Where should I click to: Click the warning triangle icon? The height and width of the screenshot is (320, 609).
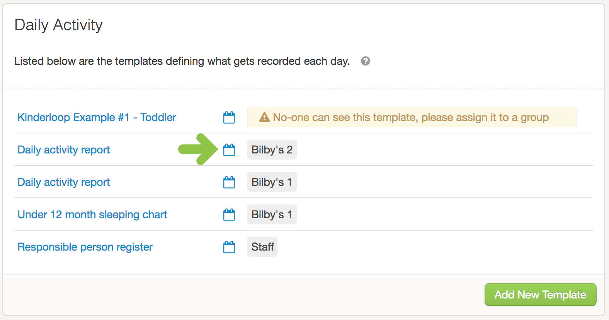point(264,117)
